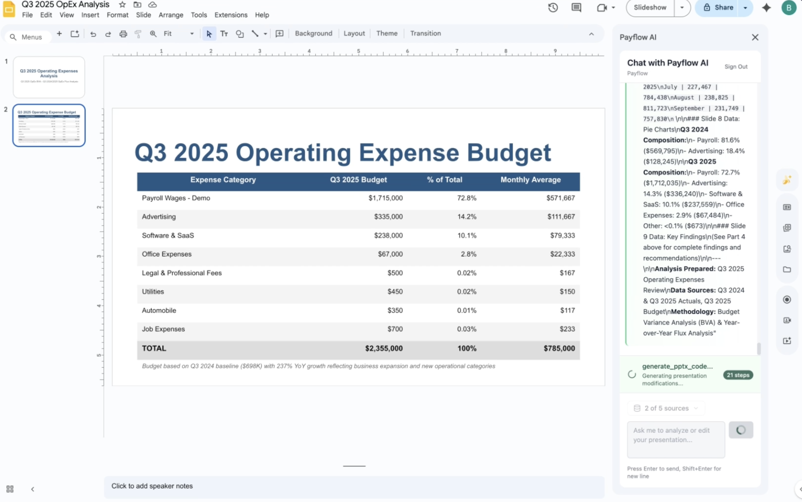
Task: Collapse the toolbar with the chevron
Action: (x=592, y=33)
